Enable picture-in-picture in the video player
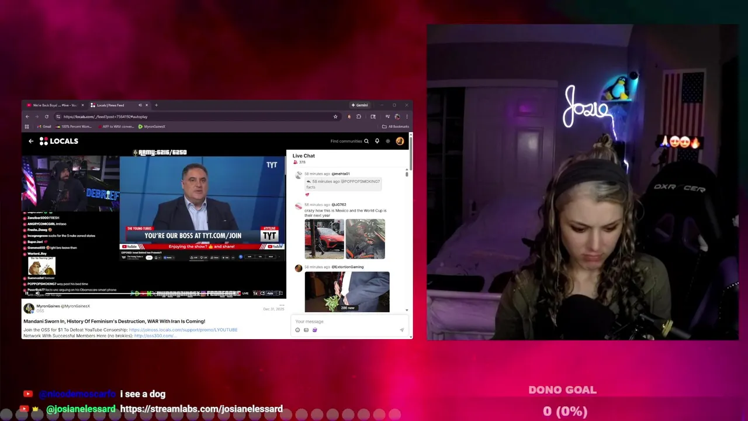 click(x=262, y=294)
